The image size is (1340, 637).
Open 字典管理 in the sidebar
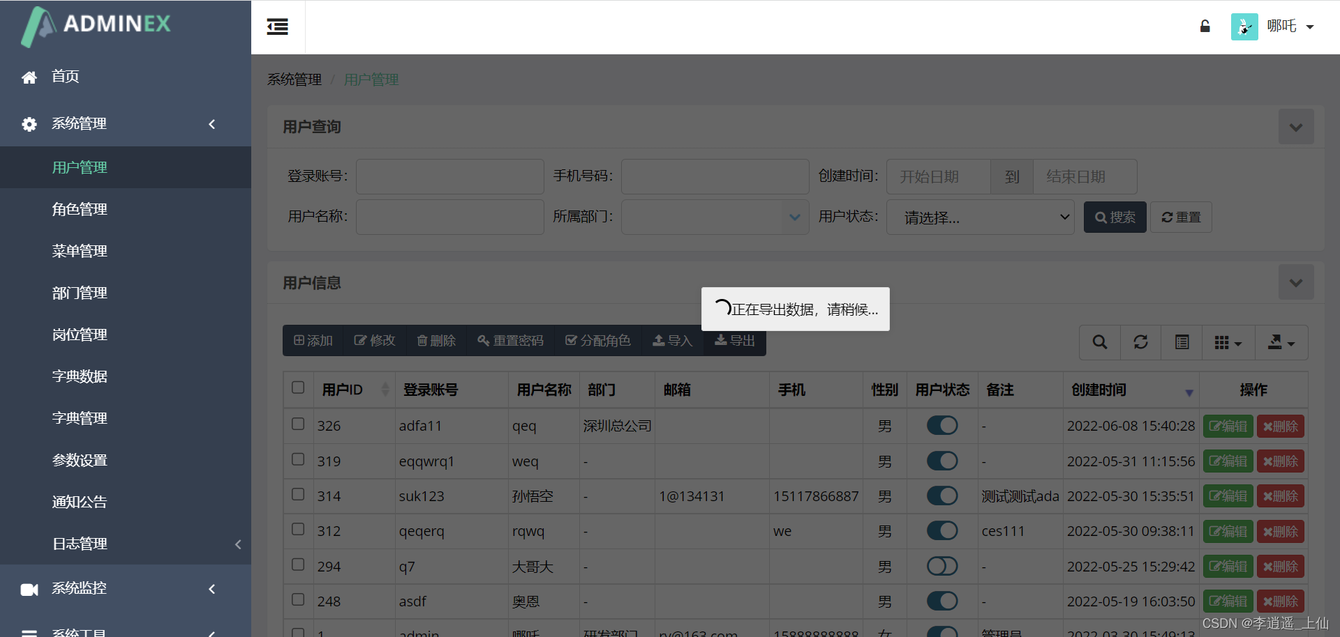[x=126, y=418]
